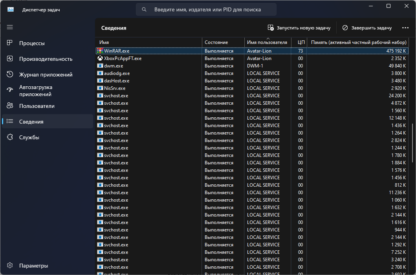This screenshot has width=416, height=275.
Task: Select the dwm.exe row name
Action: pos(114,66)
